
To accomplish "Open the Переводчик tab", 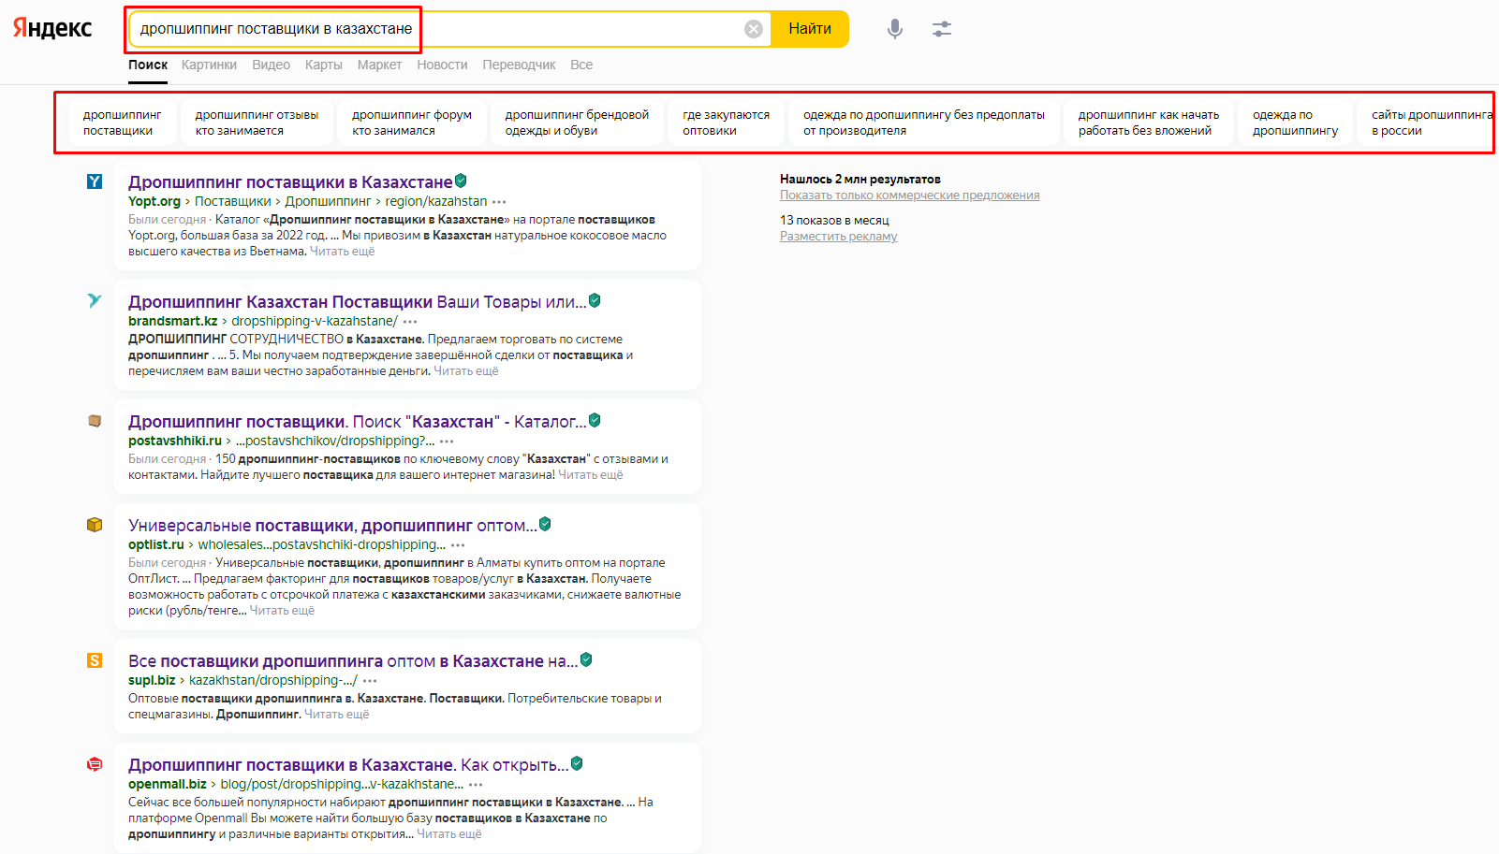I will [519, 65].
